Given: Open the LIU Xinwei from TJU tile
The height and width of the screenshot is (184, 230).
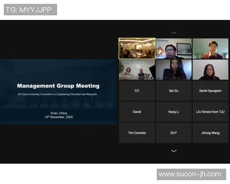Looking at the screenshot, I should point(210,112).
